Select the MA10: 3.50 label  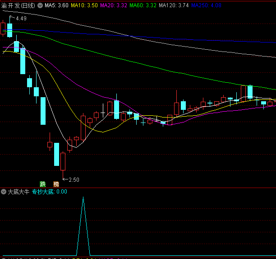pyautogui.click(x=84, y=5)
